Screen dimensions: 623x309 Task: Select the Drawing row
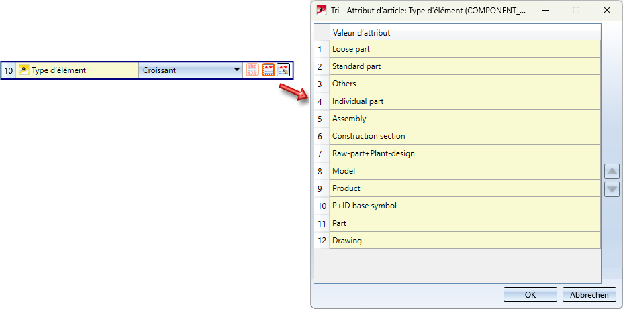pos(465,241)
